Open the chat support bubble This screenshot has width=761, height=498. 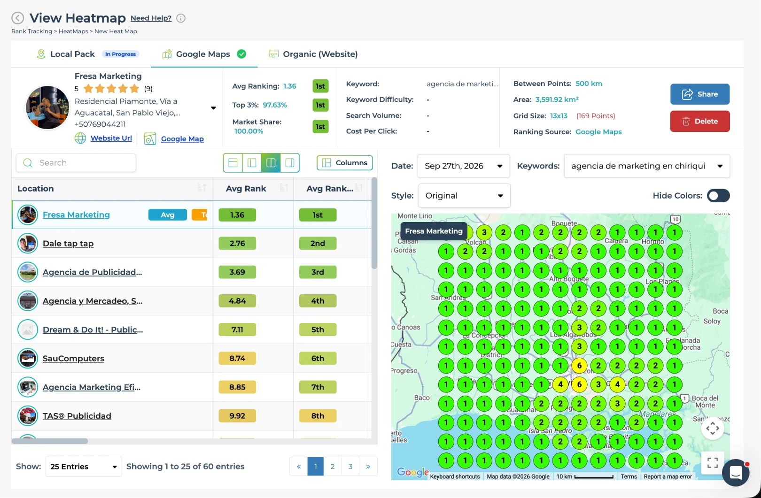click(736, 473)
